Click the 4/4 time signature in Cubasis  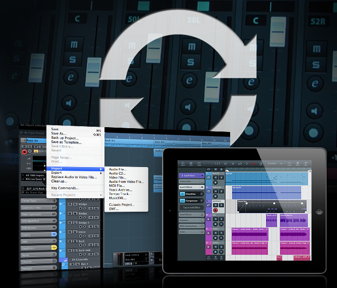[281, 164]
